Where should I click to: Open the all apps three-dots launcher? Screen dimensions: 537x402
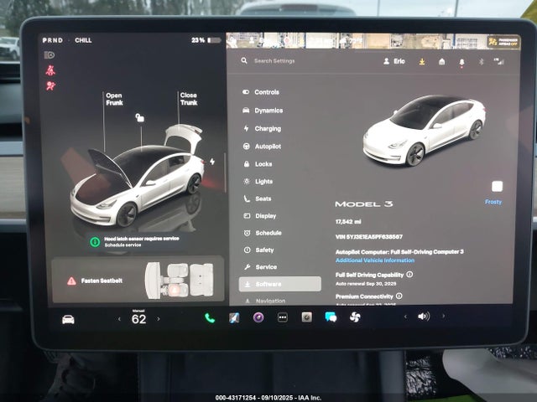(x=283, y=317)
